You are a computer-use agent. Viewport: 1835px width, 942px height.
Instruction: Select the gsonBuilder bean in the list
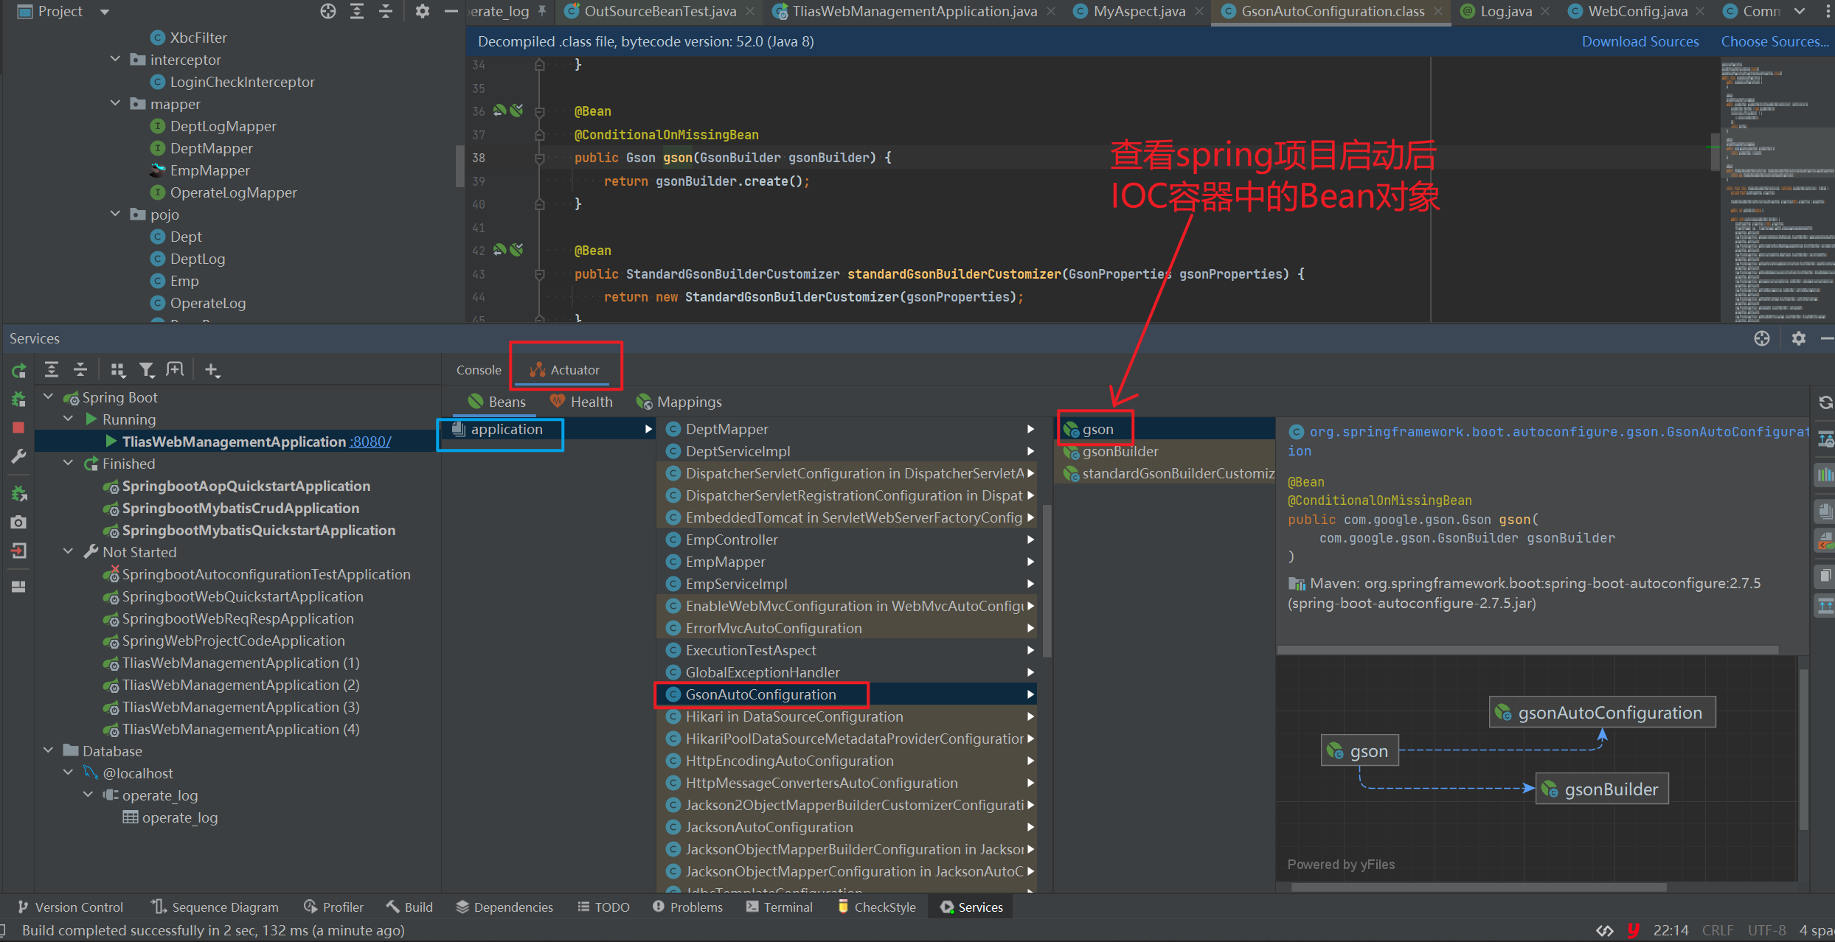click(1120, 451)
